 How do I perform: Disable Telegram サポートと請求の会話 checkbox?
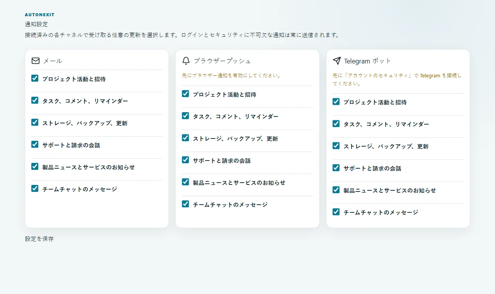336,168
